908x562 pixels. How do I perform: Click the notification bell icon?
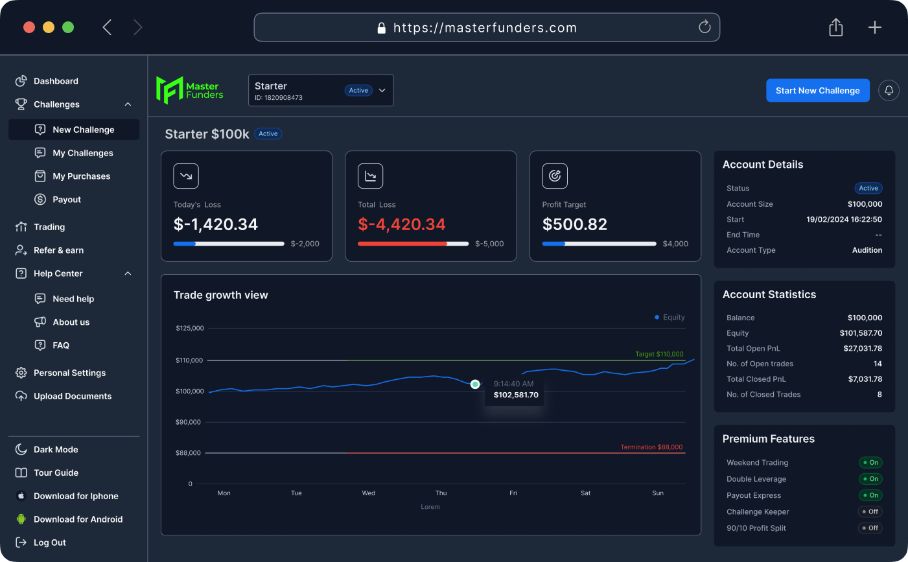click(889, 91)
